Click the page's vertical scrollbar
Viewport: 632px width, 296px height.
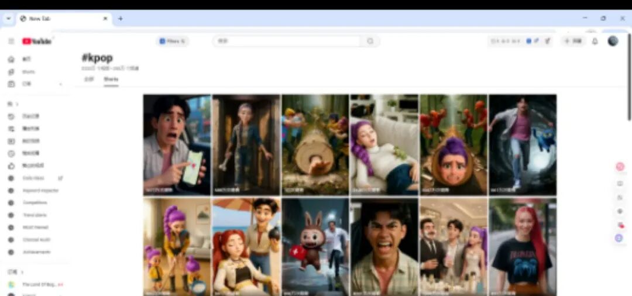coord(629,70)
